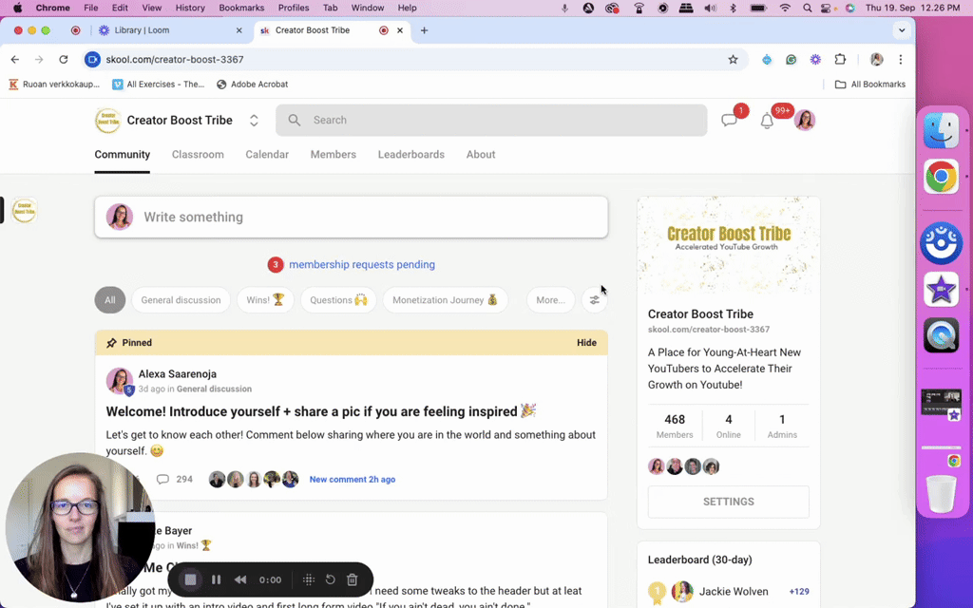
Task: Filter by Wins! category
Action: [x=265, y=300]
